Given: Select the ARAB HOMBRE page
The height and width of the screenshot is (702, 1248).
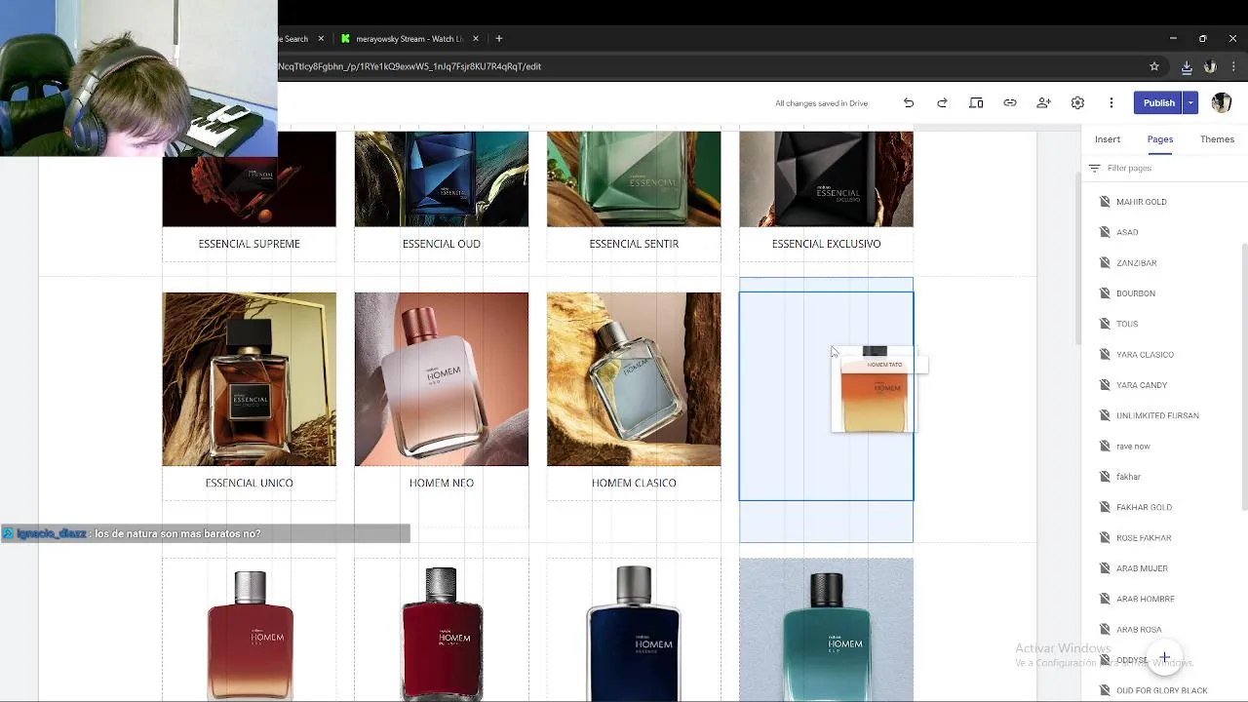Looking at the screenshot, I should [x=1145, y=599].
